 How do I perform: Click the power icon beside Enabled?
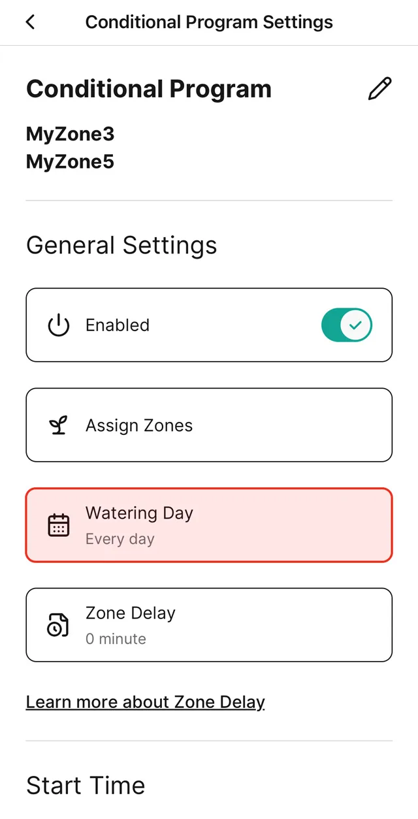59,325
